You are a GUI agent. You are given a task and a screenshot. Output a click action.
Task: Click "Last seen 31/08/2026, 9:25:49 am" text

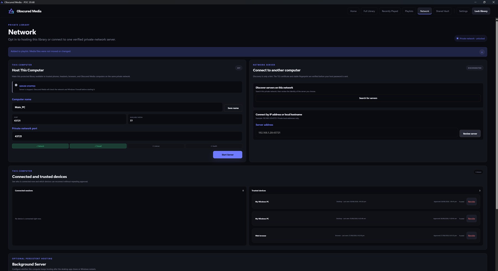(x=354, y=219)
